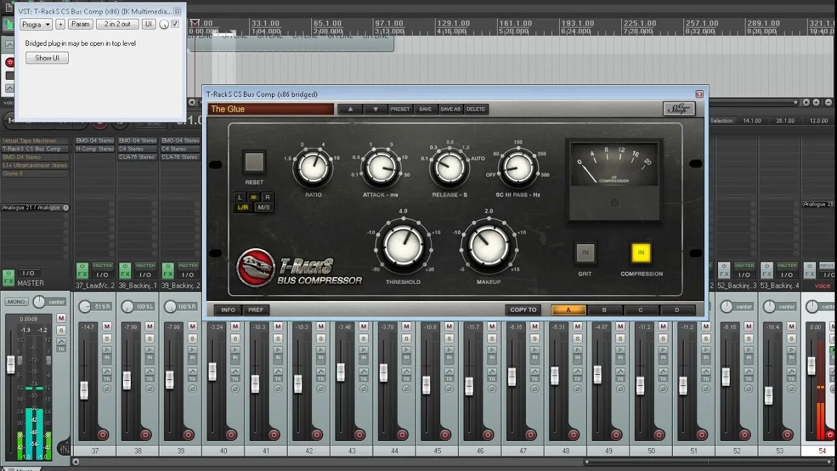
Task: Switch to setting slot A
Action: (568, 310)
